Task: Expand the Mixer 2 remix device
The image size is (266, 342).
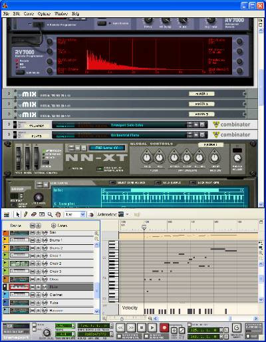Action: (x=9, y=104)
